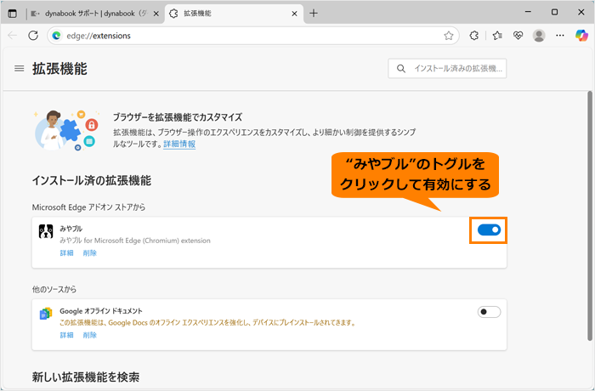Click the search magnifier icon
This screenshot has width=595, height=391.
[x=400, y=69]
